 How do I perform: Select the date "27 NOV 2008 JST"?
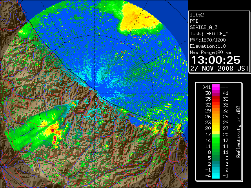tap(219, 69)
